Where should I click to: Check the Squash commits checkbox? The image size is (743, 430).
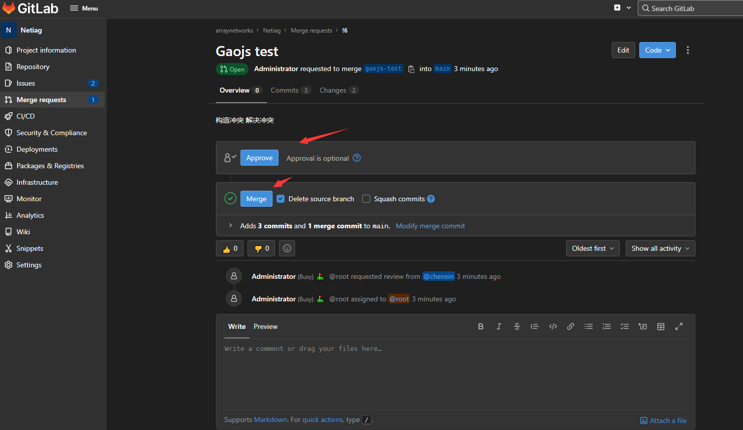[x=366, y=199]
